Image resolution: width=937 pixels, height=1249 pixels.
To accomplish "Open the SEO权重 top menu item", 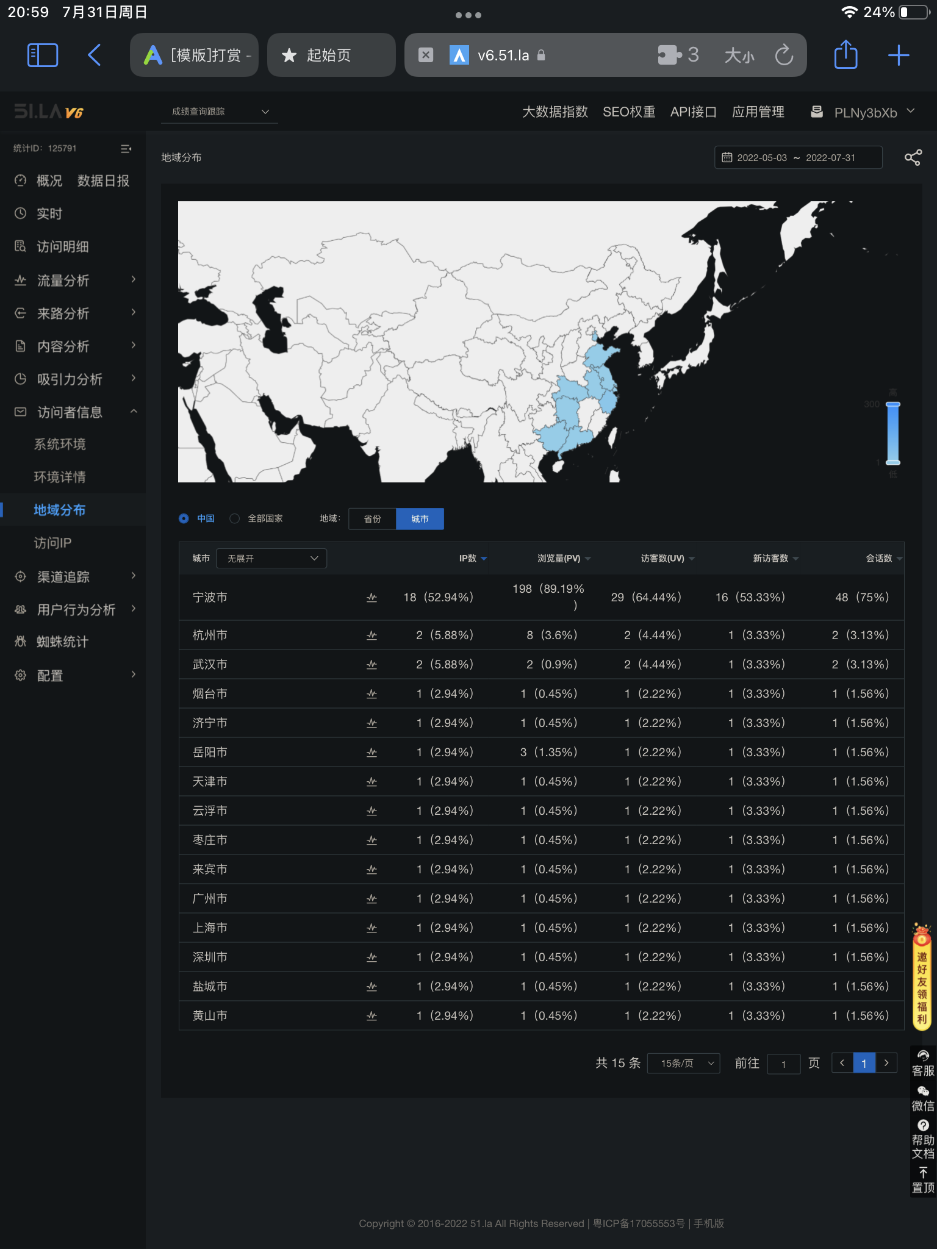I will pos(629,112).
